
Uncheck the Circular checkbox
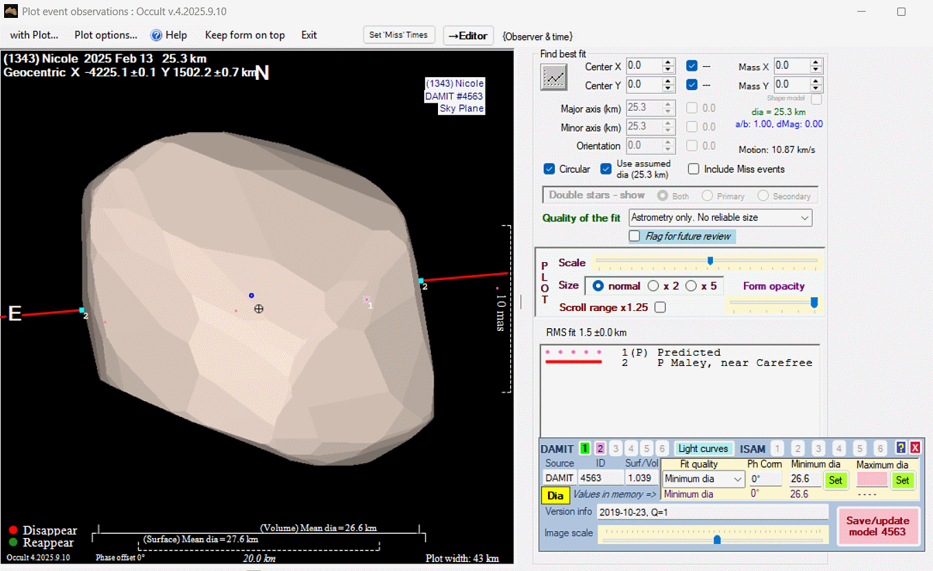point(549,169)
